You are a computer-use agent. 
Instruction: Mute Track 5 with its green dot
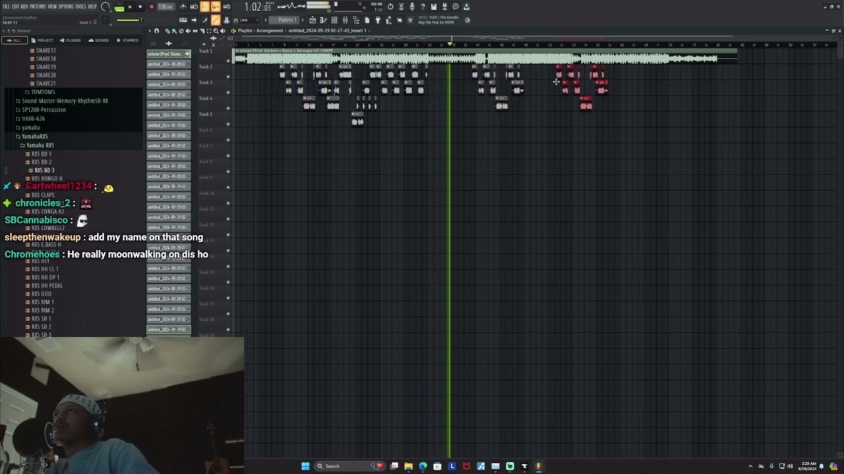pyautogui.click(x=228, y=124)
